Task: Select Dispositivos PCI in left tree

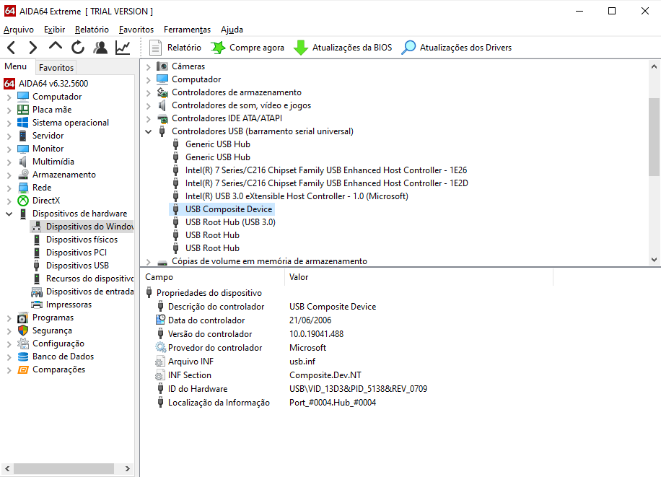Action: [x=76, y=253]
